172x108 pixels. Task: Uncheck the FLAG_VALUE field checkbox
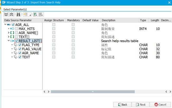click(x=20, y=49)
